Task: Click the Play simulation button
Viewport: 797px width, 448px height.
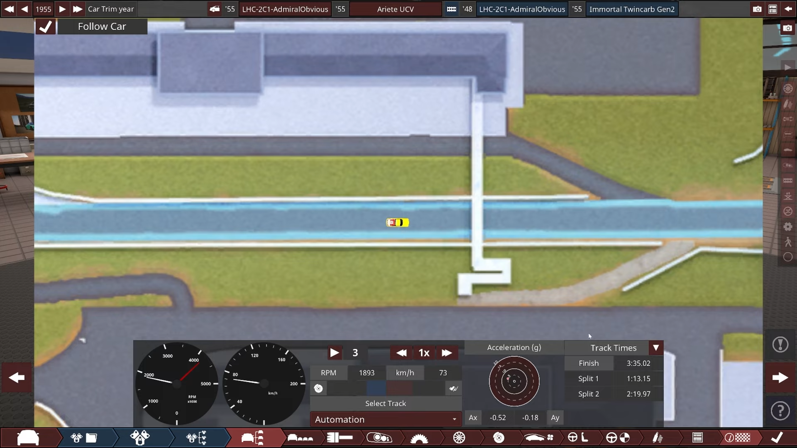Action: (x=334, y=352)
